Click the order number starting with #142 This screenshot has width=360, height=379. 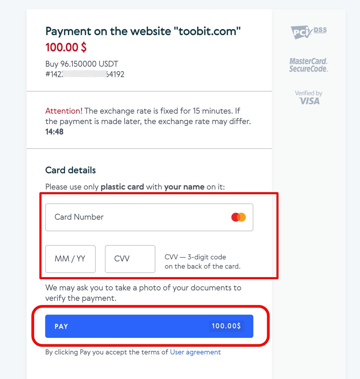click(x=85, y=74)
